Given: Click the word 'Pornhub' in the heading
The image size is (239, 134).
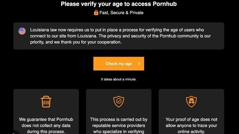Looking at the screenshot, I should 165,4.
